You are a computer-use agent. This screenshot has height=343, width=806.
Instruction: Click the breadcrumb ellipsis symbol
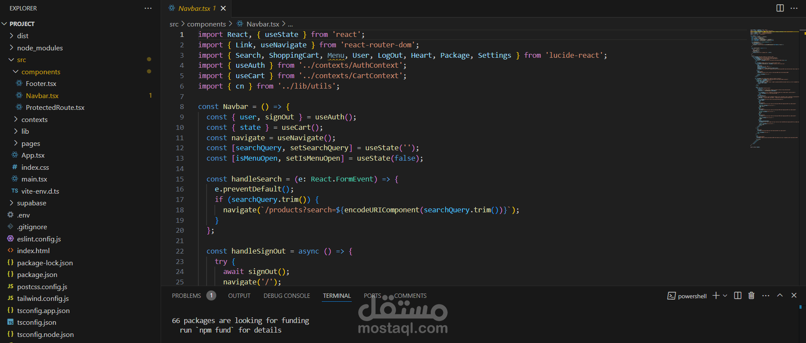(291, 24)
